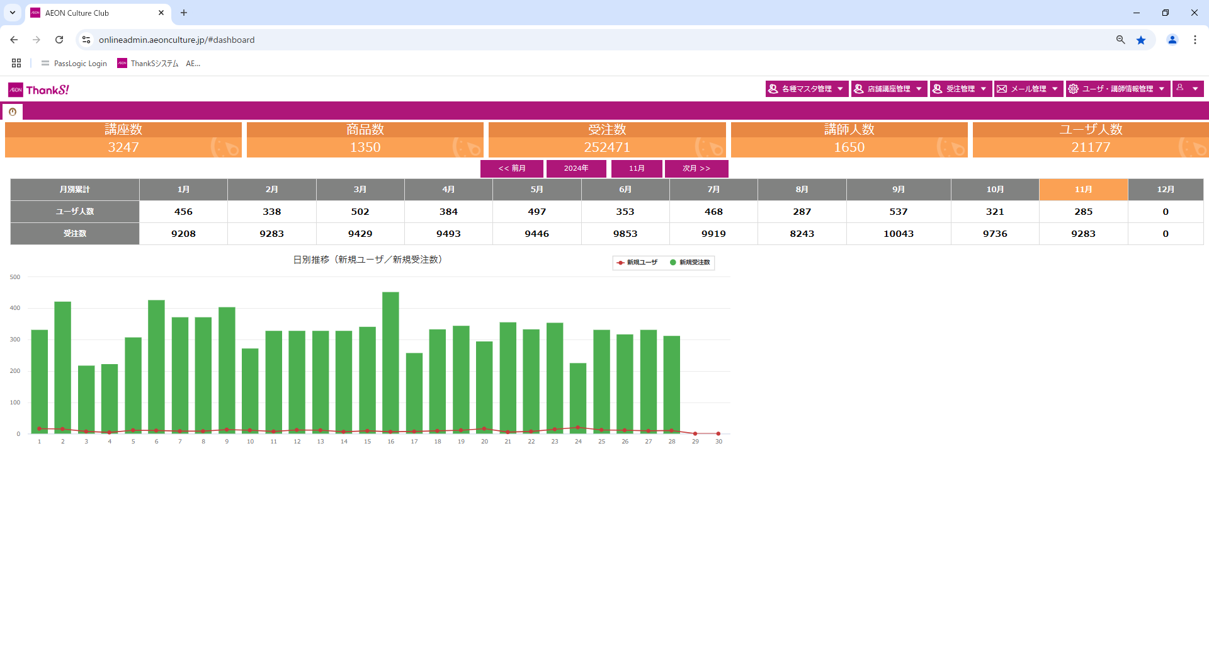Image resolution: width=1209 pixels, height=652 pixels.
Task: View site information icon beside the URL
Action: (x=86, y=40)
